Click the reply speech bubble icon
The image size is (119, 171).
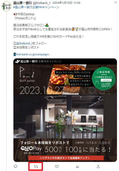point(15,166)
